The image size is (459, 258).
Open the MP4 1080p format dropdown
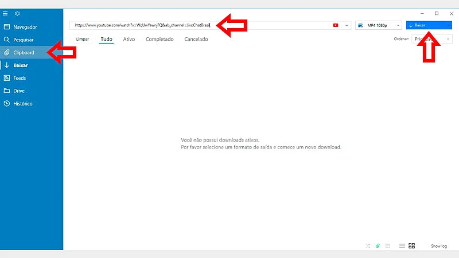379,25
